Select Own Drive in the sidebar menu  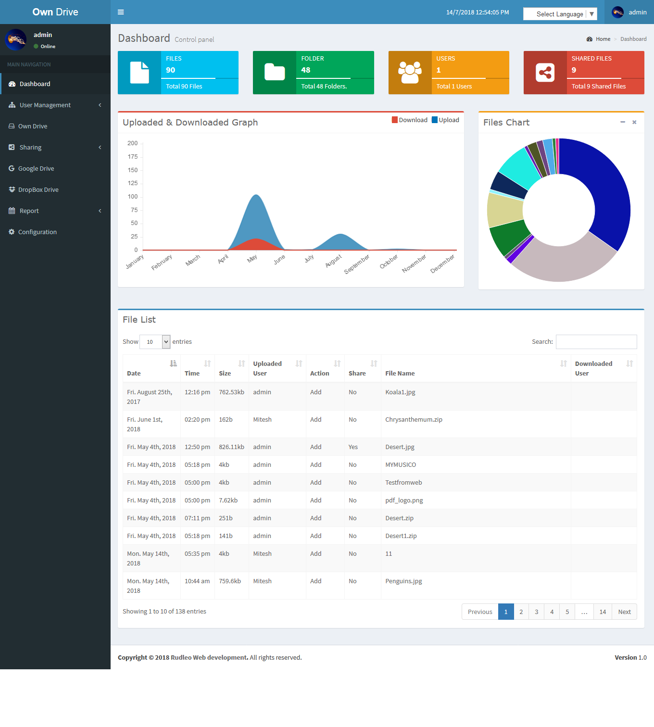[x=32, y=126]
